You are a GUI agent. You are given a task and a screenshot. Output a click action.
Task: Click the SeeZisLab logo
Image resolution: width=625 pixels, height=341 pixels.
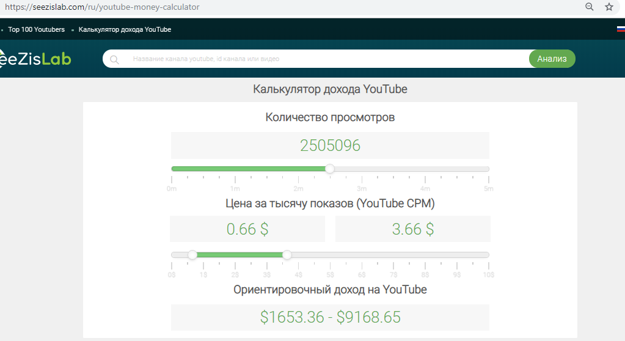tap(35, 59)
